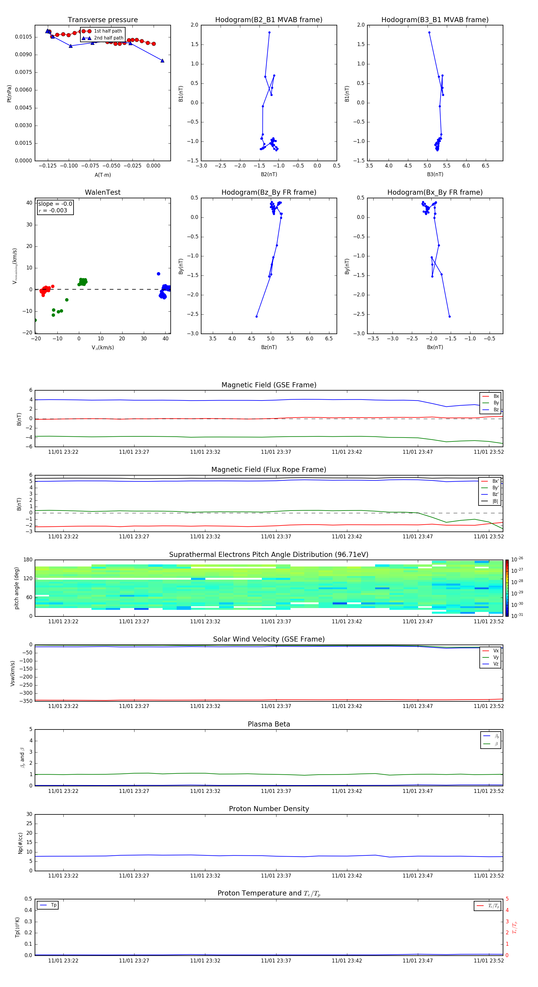This screenshot has width=538, height=987.
Task: Click the 'Hodogram(Bx_By FR frame)' title
Action: pos(435,192)
